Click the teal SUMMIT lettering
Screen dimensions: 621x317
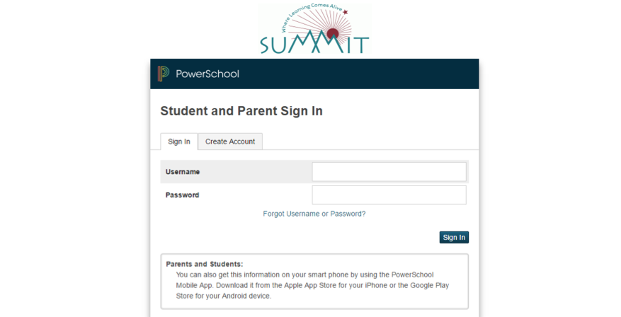314,44
